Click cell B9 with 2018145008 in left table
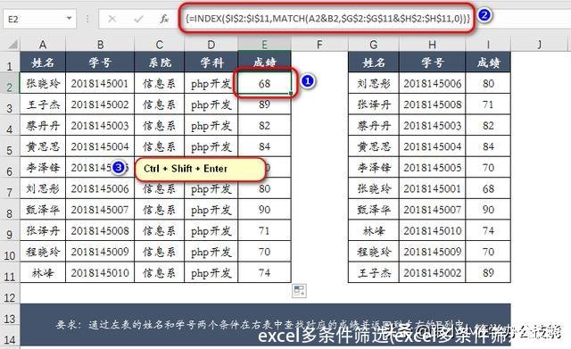This screenshot has width=571, height=349. (100, 230)
